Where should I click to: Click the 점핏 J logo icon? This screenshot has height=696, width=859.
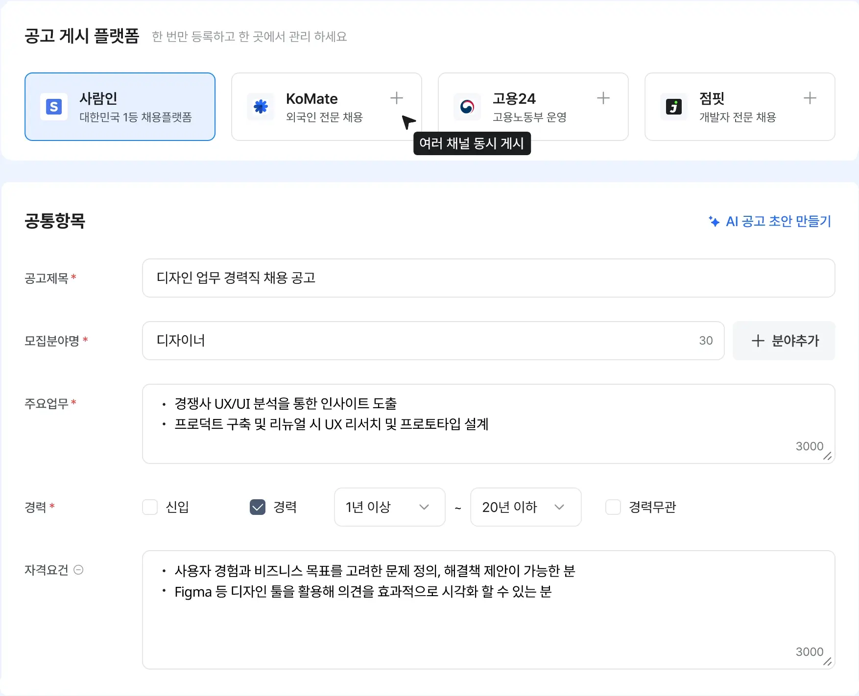[x=674, y=107]
